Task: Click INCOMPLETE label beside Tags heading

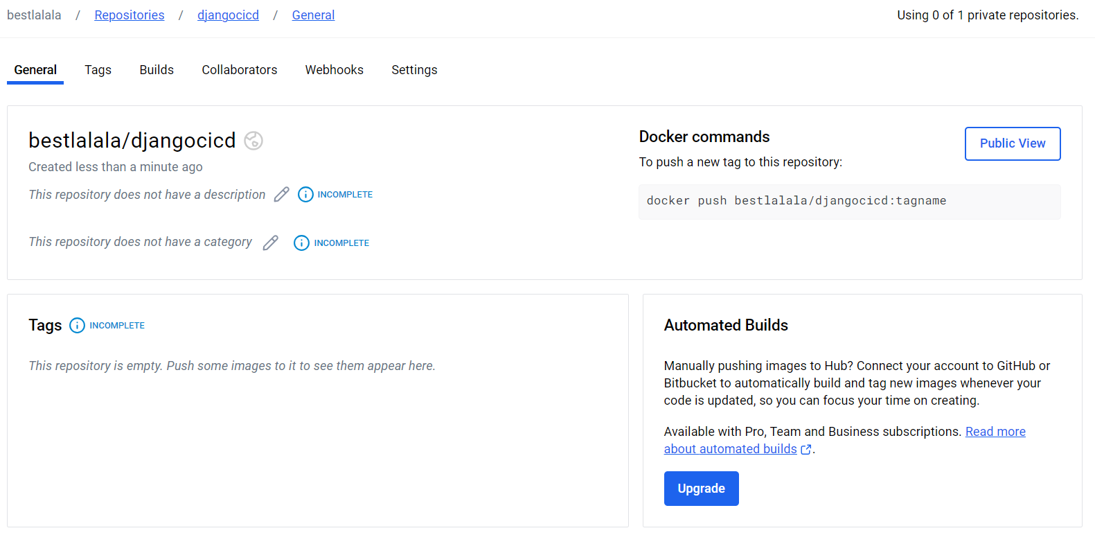Action: (x=117, y=326)
